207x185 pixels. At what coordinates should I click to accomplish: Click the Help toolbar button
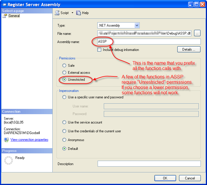click(82, 13)
